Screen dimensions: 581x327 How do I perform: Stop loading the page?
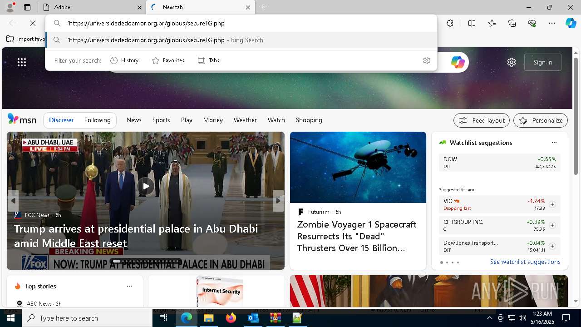(33, 23)
